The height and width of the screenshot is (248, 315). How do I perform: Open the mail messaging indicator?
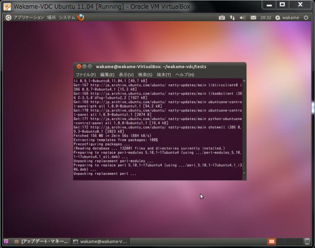pos(253,18)
